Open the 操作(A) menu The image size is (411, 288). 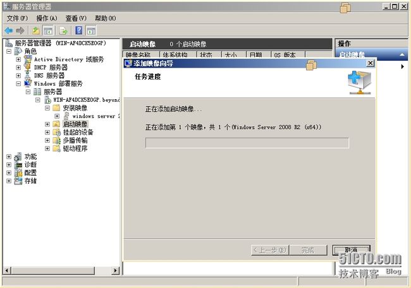[47, 18]
